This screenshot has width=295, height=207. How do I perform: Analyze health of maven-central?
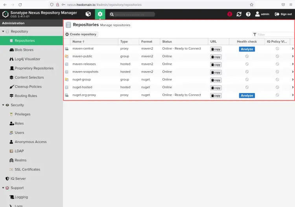[247, 49]
